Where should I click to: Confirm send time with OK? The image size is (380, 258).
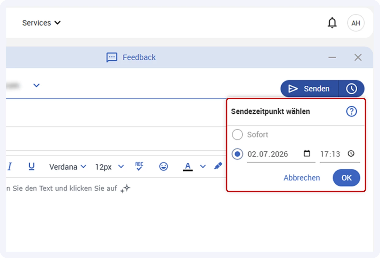pyautogui.click(x=347, y=178)
